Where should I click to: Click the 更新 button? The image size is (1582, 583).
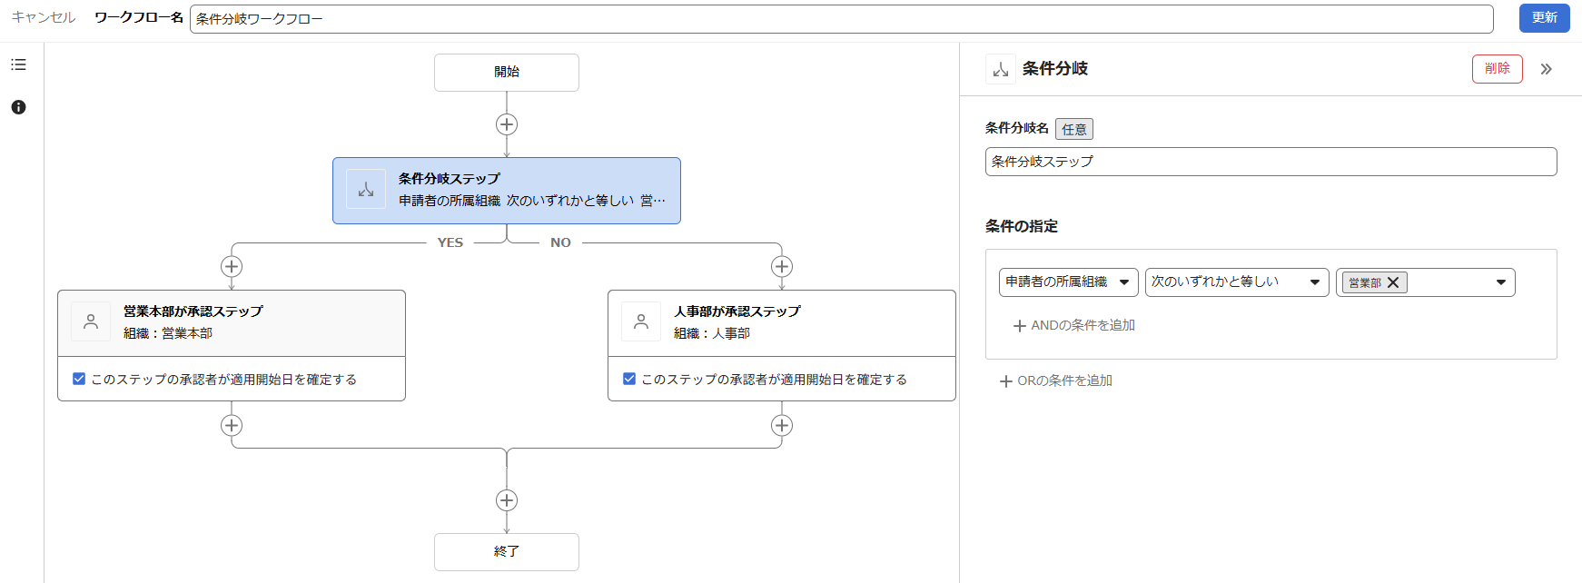(x=1544, y=18)
